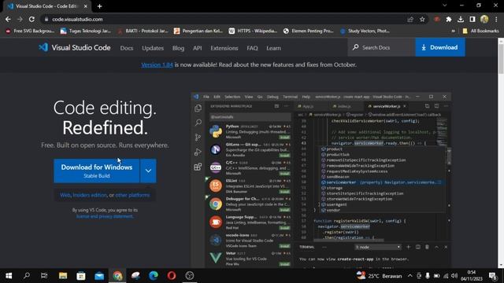
Task: Open OBS Studio from the taskbar
Action: [x=190, y=276]
